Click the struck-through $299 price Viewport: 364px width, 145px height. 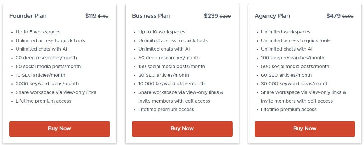[x=225, y=16]
